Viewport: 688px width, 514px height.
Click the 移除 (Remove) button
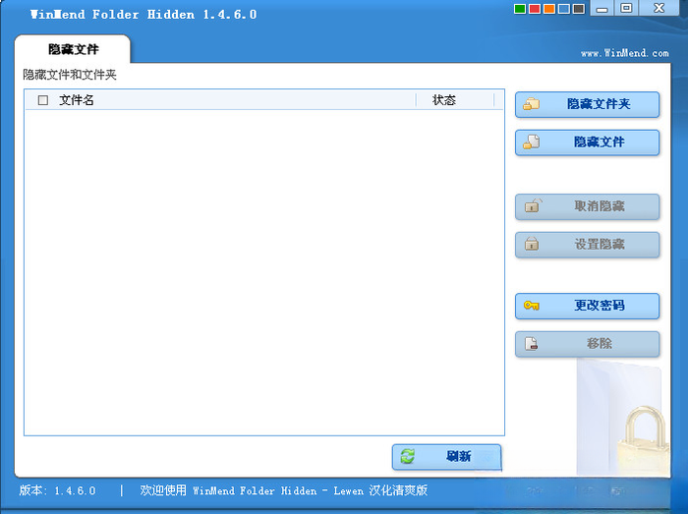pyautogui.click(x=587, y=344)
